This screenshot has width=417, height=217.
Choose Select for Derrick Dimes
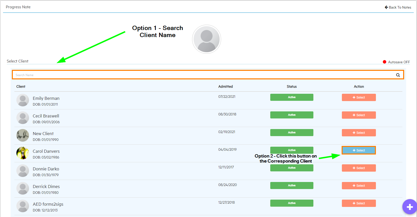359,186
